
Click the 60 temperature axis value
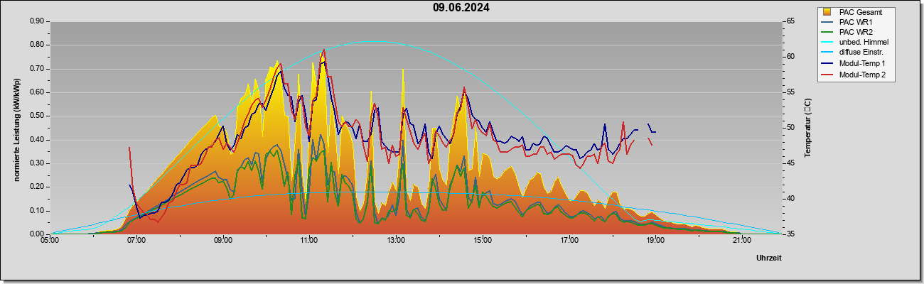(x=790, y=57)
